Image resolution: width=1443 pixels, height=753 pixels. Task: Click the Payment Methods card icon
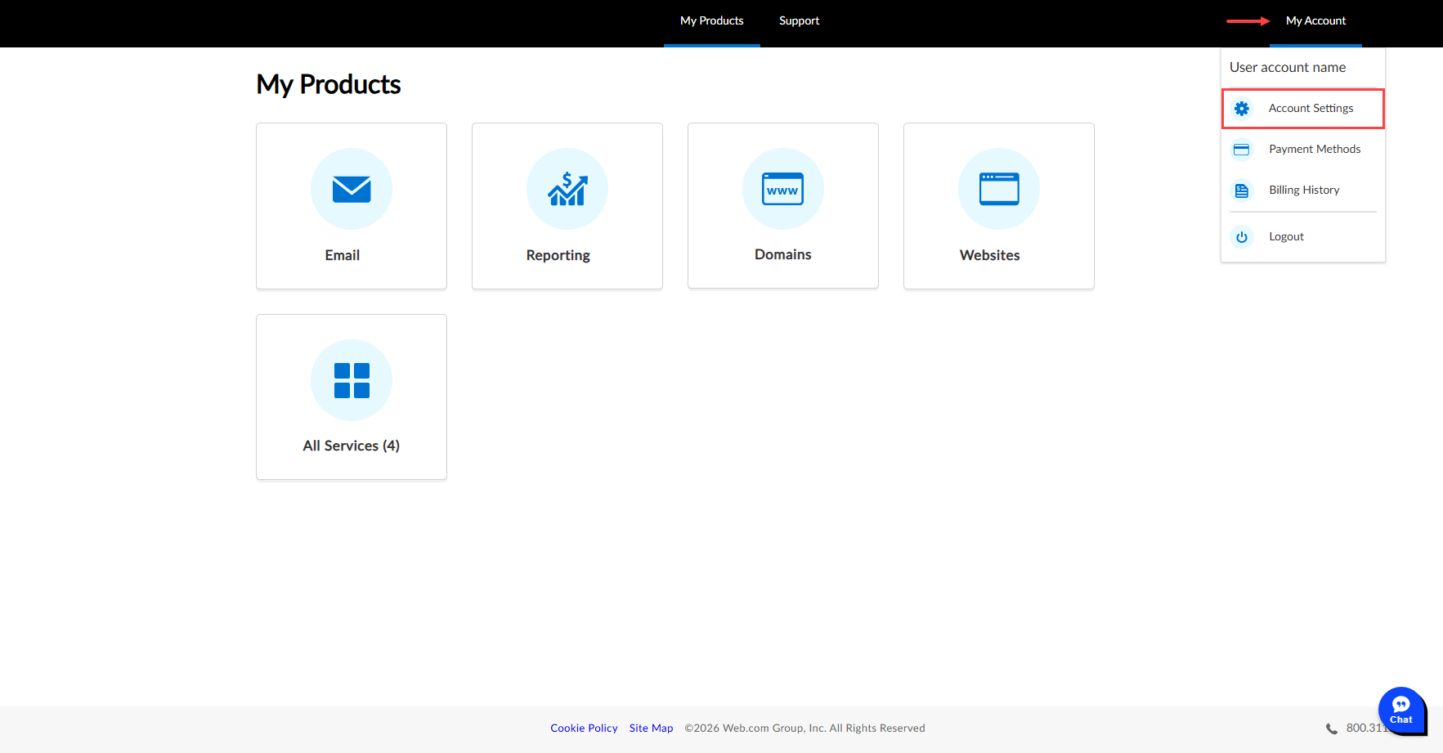tap(1242, 150)
